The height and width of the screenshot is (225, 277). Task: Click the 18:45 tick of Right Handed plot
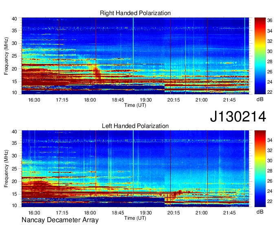click(118, 100)
